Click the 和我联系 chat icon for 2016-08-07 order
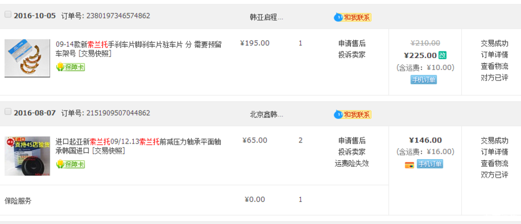This screenshot has width=521, height=224. 353,115
